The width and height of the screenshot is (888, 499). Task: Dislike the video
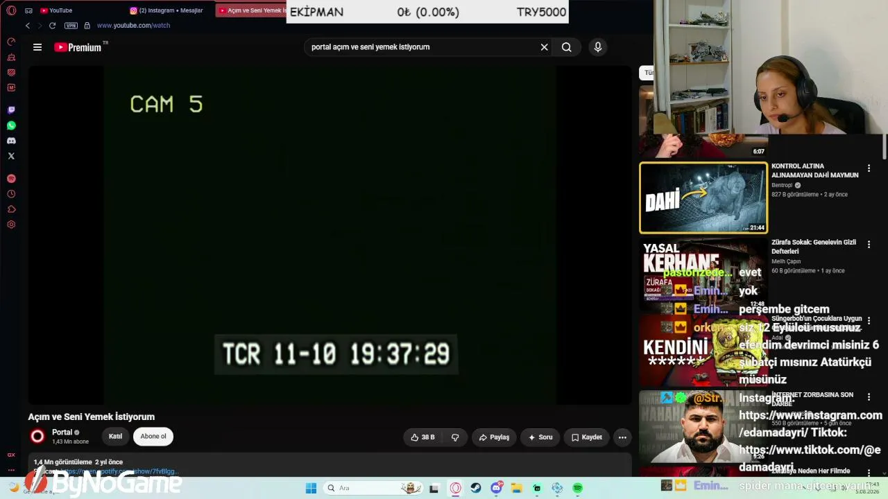click(455, 437)
